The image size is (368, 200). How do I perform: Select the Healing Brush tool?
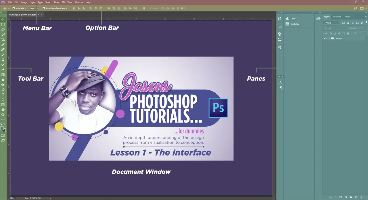[x=3, y=49]
